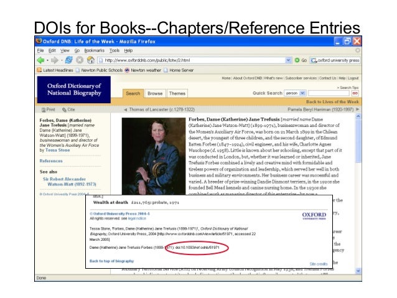Open Latest Headlines feed bookmark
Screen dimensions: 397x298
click(x=55, y=70)
